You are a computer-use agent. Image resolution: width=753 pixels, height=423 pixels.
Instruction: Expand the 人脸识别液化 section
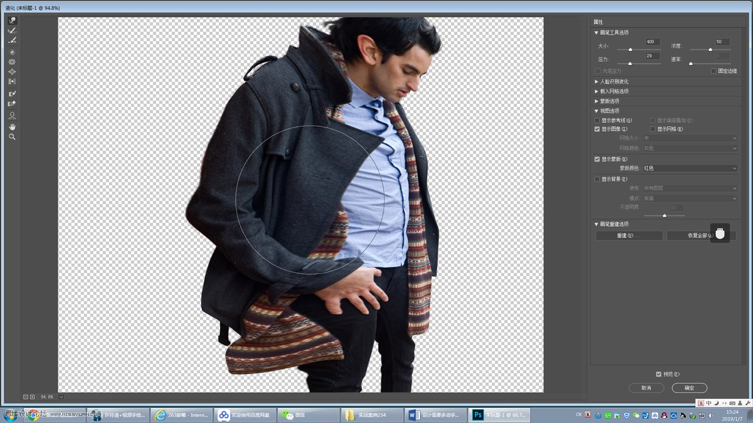(614, 82)
